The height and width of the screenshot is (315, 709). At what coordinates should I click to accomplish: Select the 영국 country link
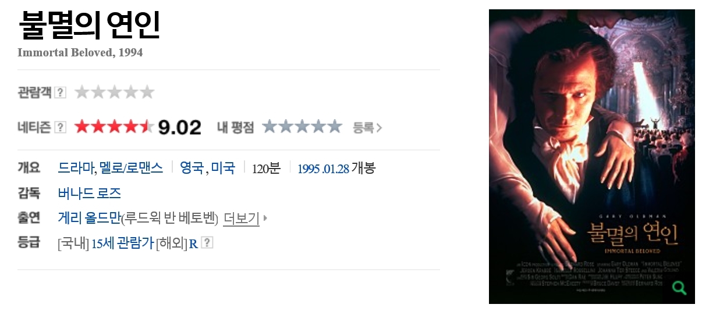coord(192,168)
